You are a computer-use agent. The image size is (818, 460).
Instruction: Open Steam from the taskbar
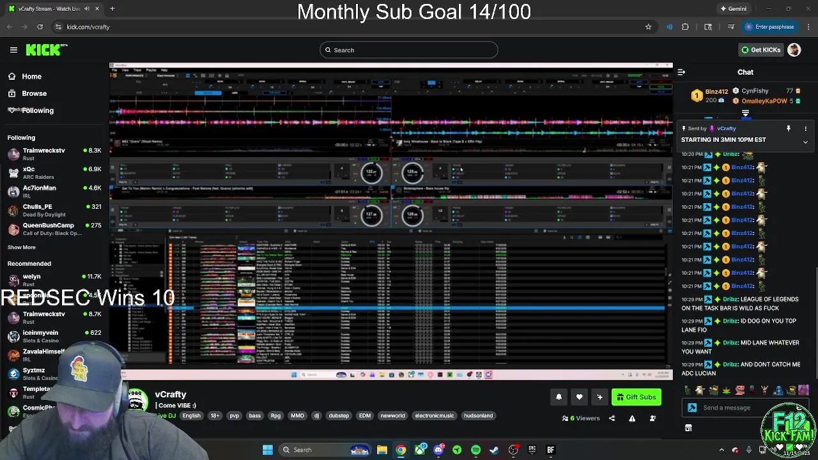click(494, 450)
